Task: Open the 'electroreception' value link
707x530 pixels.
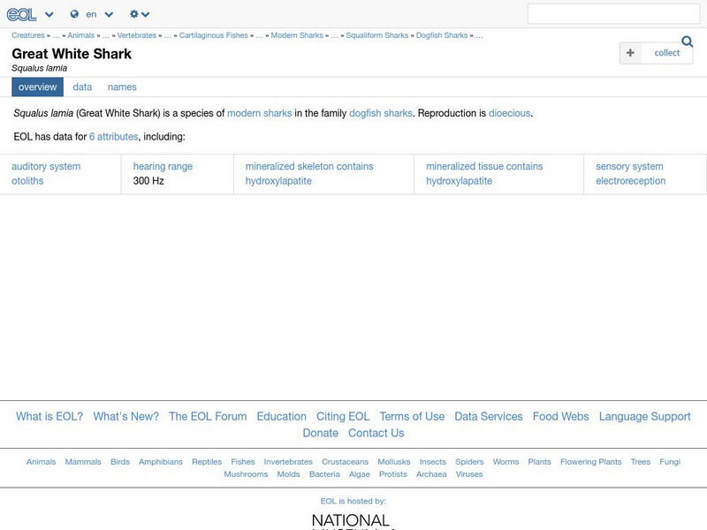Action: 630,181
